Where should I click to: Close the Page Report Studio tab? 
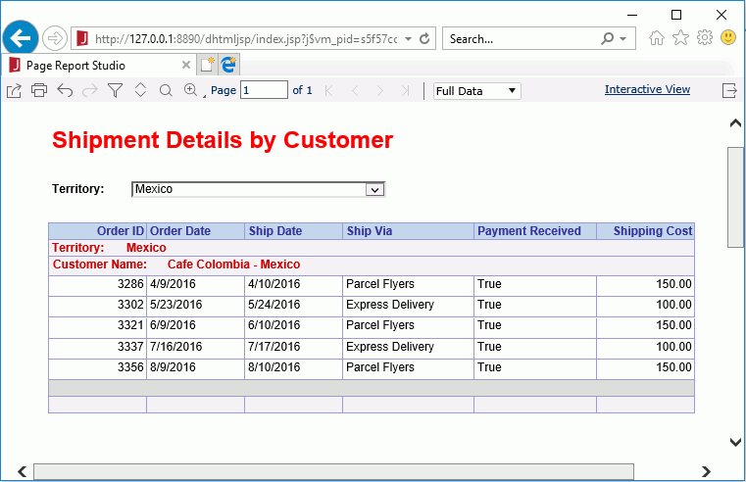click(x=186, y=65)
